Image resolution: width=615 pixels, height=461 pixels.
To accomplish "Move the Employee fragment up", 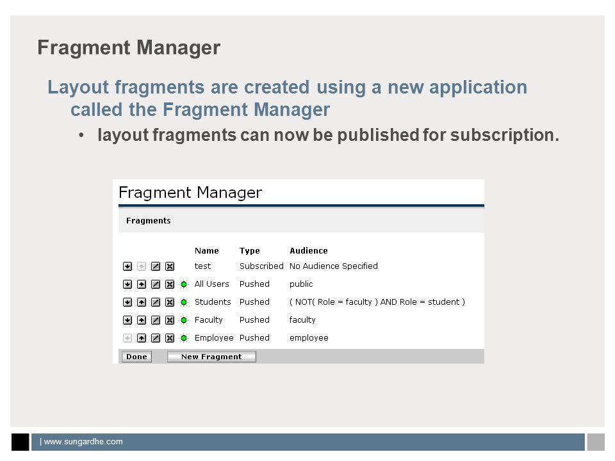I will [x=142, y=338].
